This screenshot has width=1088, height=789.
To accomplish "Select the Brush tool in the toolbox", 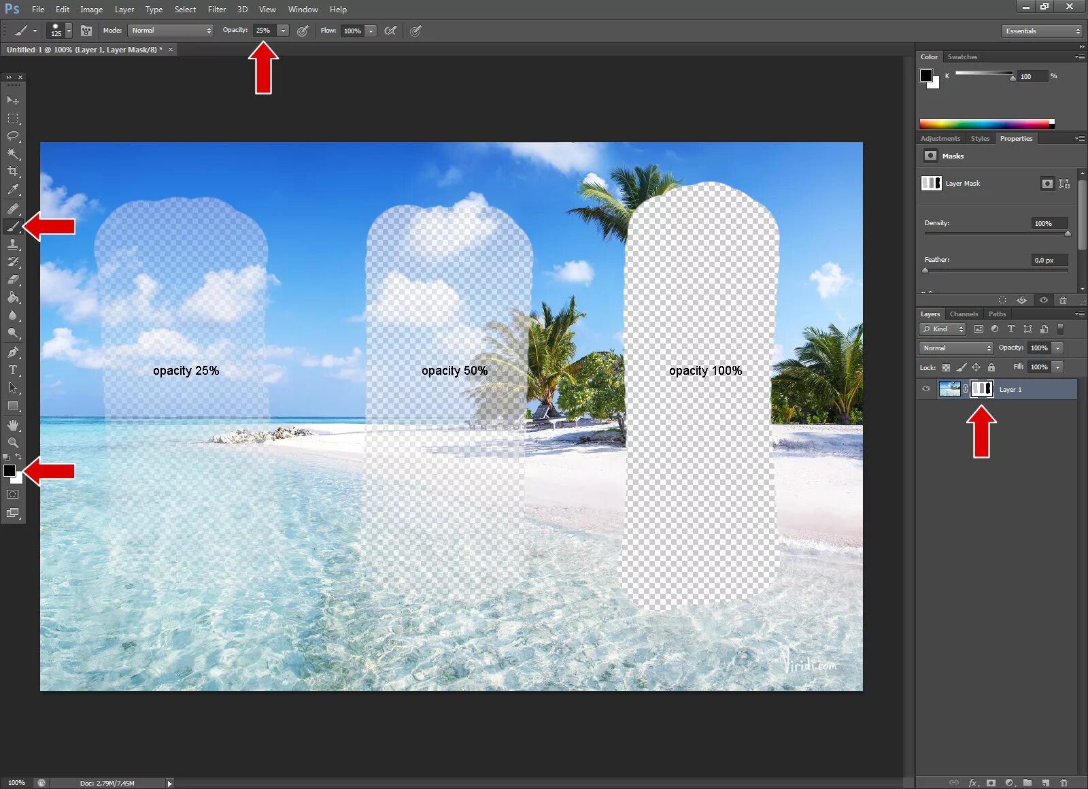I will [x=13, y=227].
